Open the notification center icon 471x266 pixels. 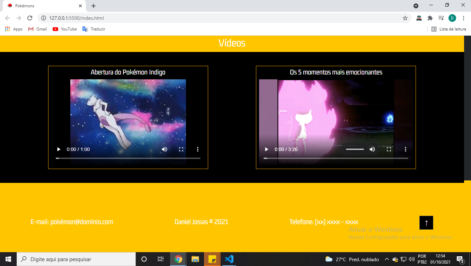[460, 259]
